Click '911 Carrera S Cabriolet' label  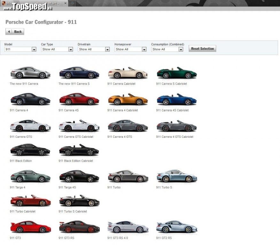(171, 84)
